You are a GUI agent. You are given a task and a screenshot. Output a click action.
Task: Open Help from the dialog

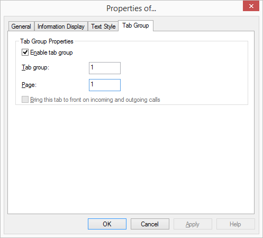point(235,224)
